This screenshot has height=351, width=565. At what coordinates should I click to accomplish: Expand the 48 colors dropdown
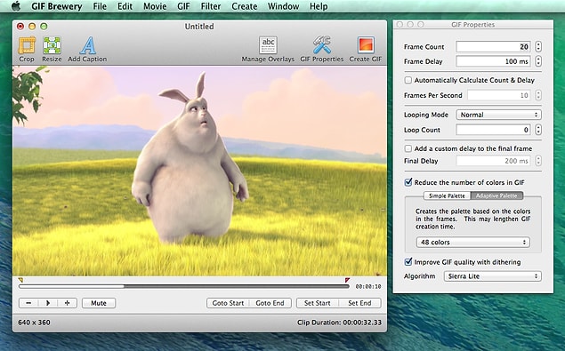coord(472,243)
